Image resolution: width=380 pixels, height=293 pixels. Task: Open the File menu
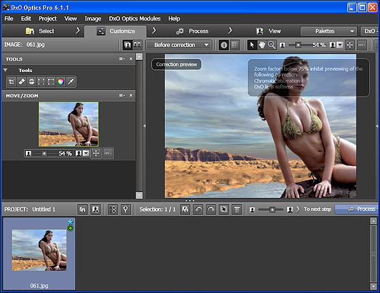[x=9, y=18]
